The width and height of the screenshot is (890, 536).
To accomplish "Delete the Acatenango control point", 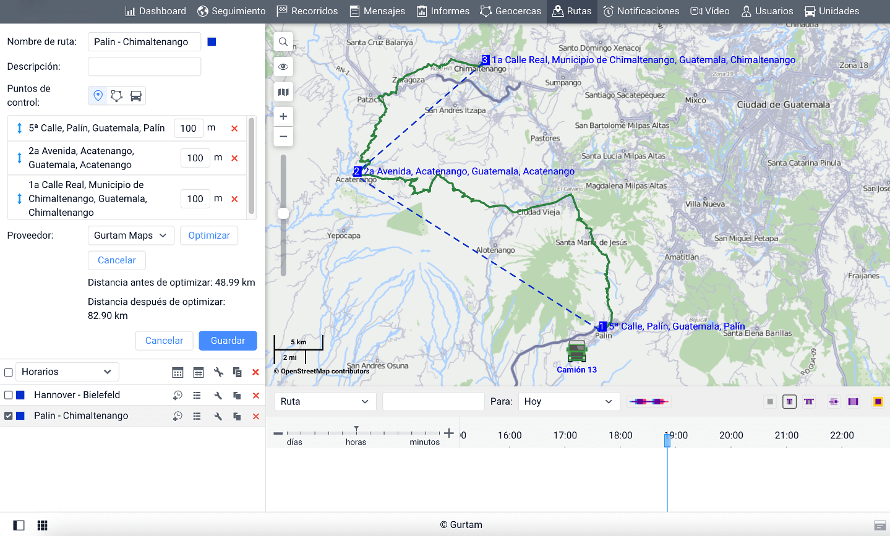I will (234, 158).
